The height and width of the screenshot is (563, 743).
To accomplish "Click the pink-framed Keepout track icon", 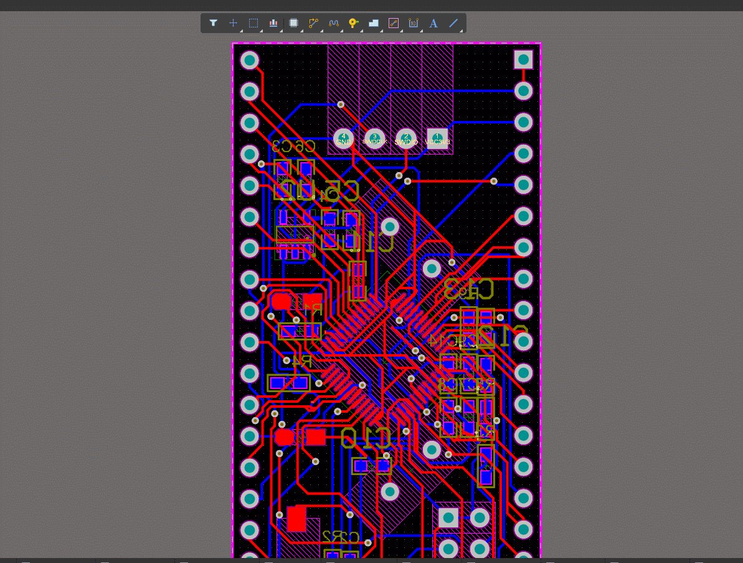I will point(393,23).
